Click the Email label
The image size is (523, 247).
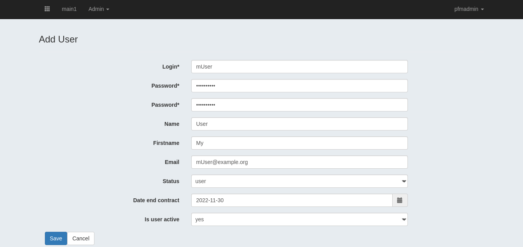pos(172,162)
